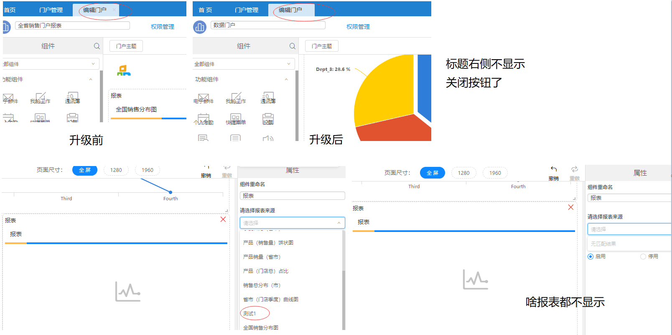Click component search magnifier in 升级后 screenshot

[x=292, y=46]
